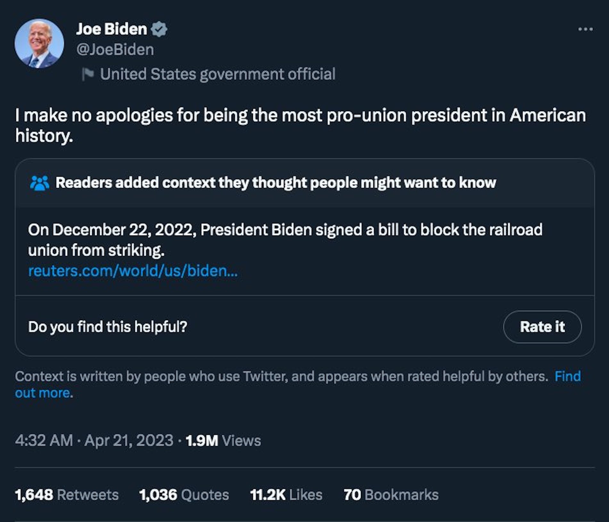
Task: Open the three-dot more options menu
Action: [585, 29]
